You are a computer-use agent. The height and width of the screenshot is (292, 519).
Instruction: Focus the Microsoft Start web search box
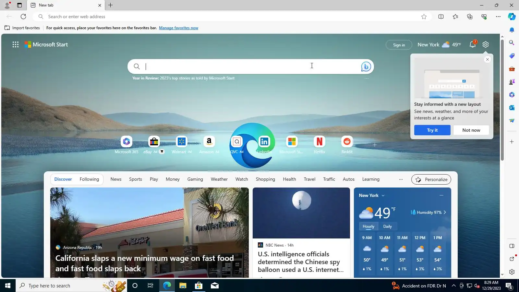(x=251, y=67)
